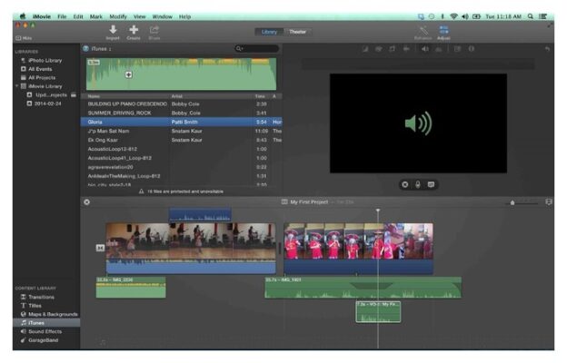Show the clip Information inspector
Screen dimensions: 567x363
(472, 49)
